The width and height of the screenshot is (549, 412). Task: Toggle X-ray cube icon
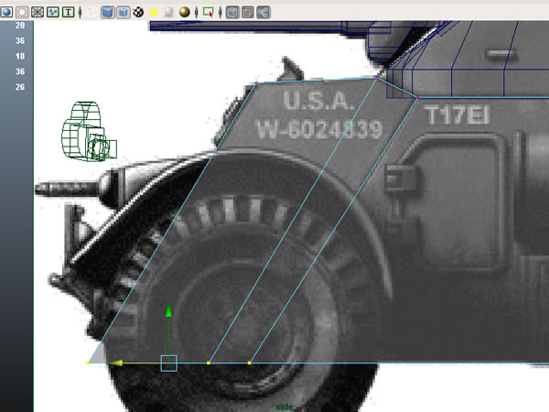232,12
